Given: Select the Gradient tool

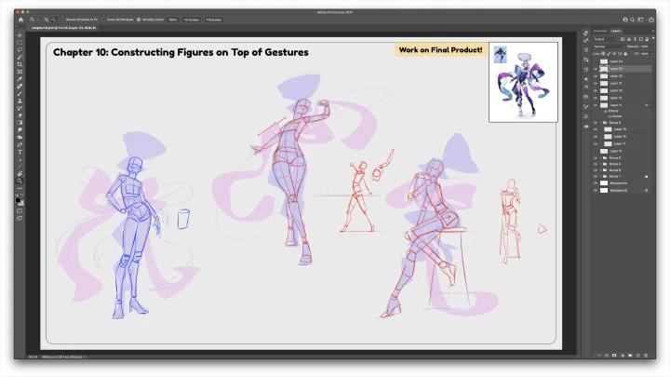Looking at the screenshot, I should pyautogui.click(x=20, y=123).
